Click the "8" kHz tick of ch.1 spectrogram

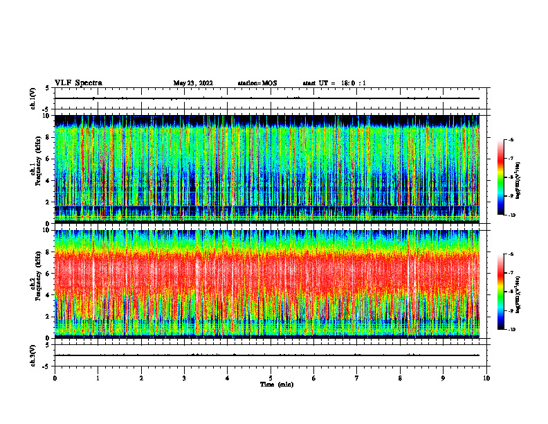[x=48, y=137]
